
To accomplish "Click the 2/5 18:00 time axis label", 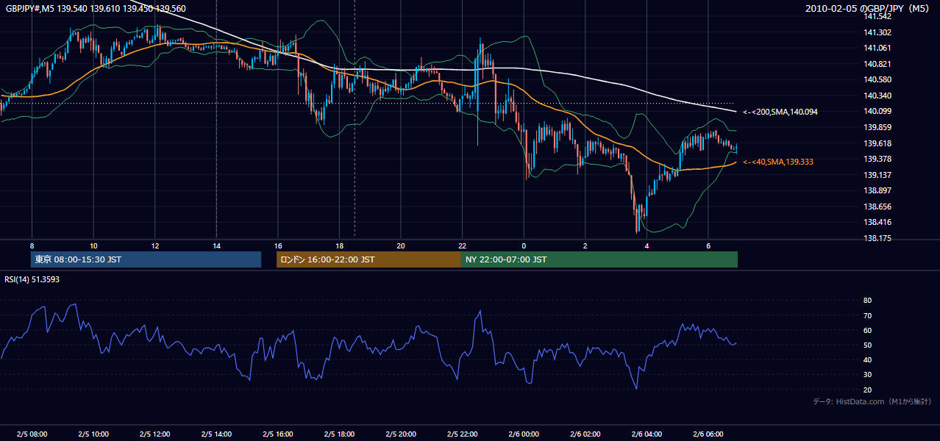I will coord(339,434).
